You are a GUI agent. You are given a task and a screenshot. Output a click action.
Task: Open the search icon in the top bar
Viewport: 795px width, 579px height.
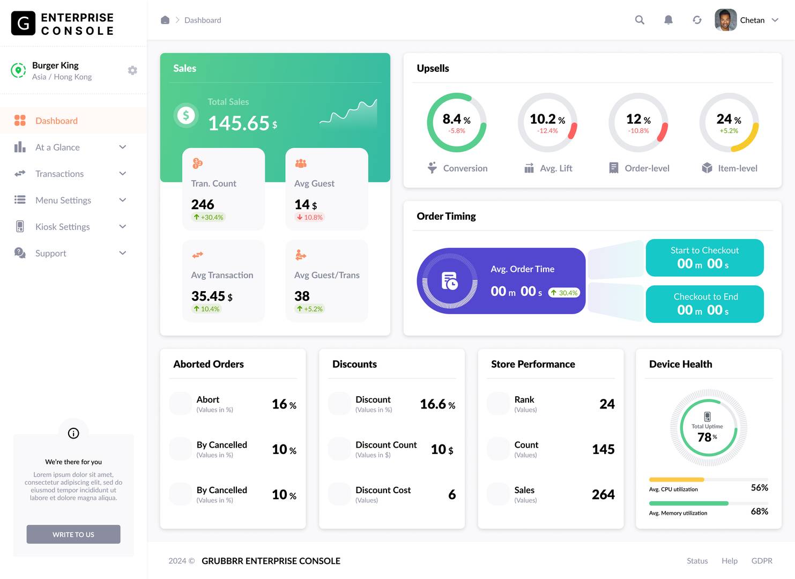point(640,20)
